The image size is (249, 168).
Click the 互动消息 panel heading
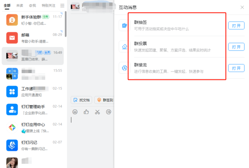(x=128, y=7)
